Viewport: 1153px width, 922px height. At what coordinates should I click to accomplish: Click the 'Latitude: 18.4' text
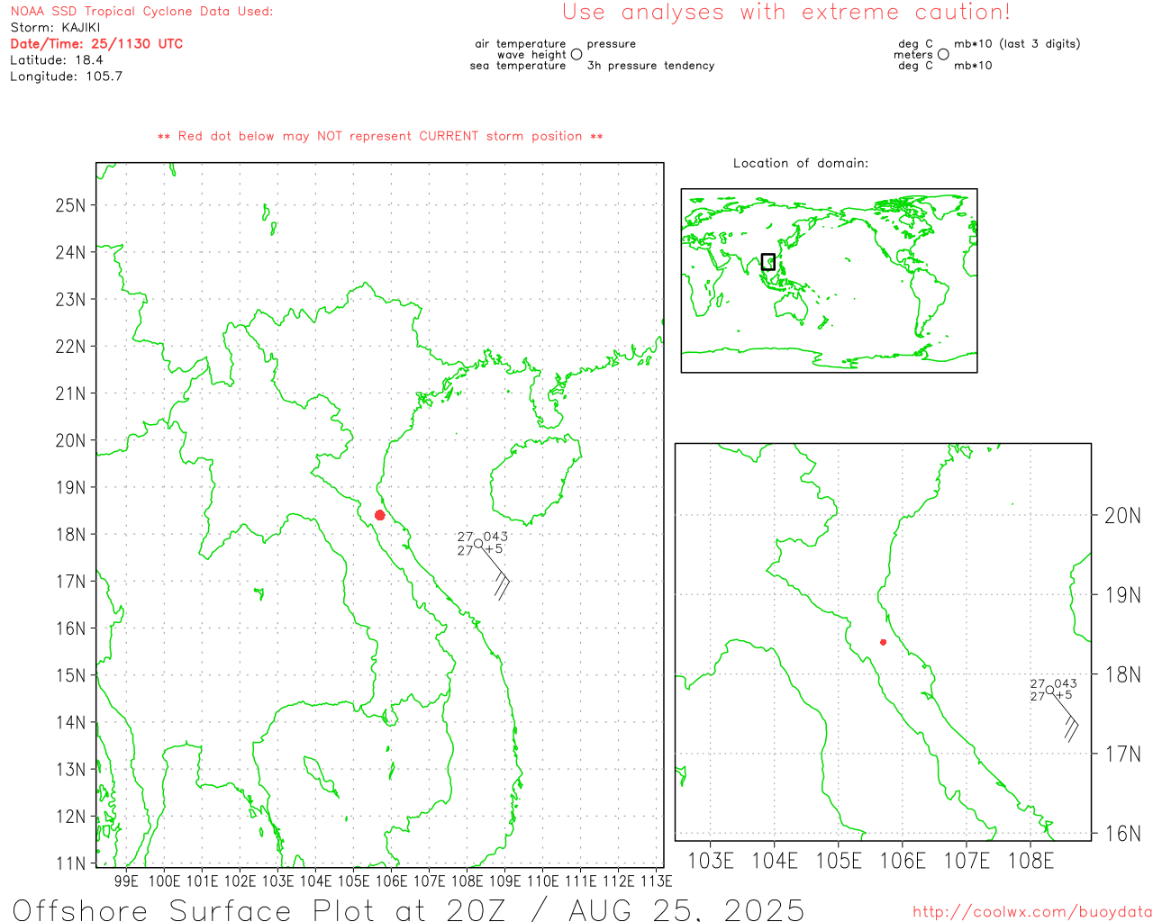click(x=56, y=59)
